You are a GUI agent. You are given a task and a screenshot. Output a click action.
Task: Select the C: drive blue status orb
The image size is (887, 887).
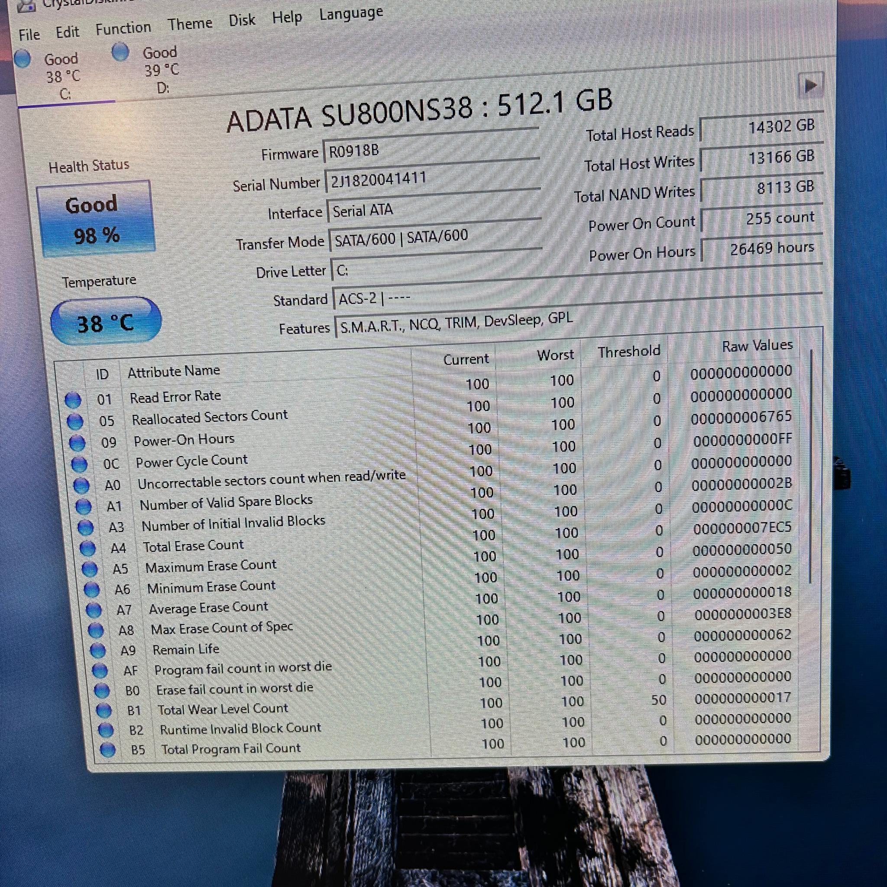(x=23, y=59)
